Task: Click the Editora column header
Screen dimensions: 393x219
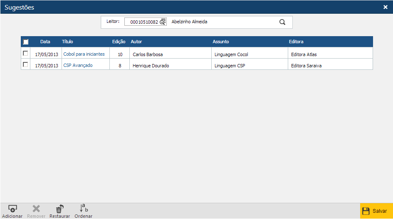Action: (x=296, y=42)
